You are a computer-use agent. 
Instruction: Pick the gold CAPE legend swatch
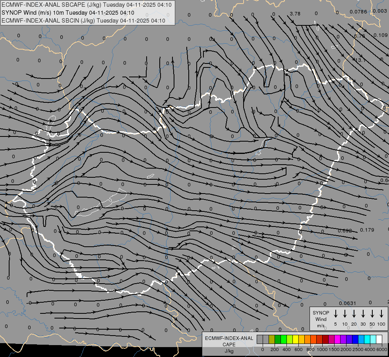[x=302, y=339]
